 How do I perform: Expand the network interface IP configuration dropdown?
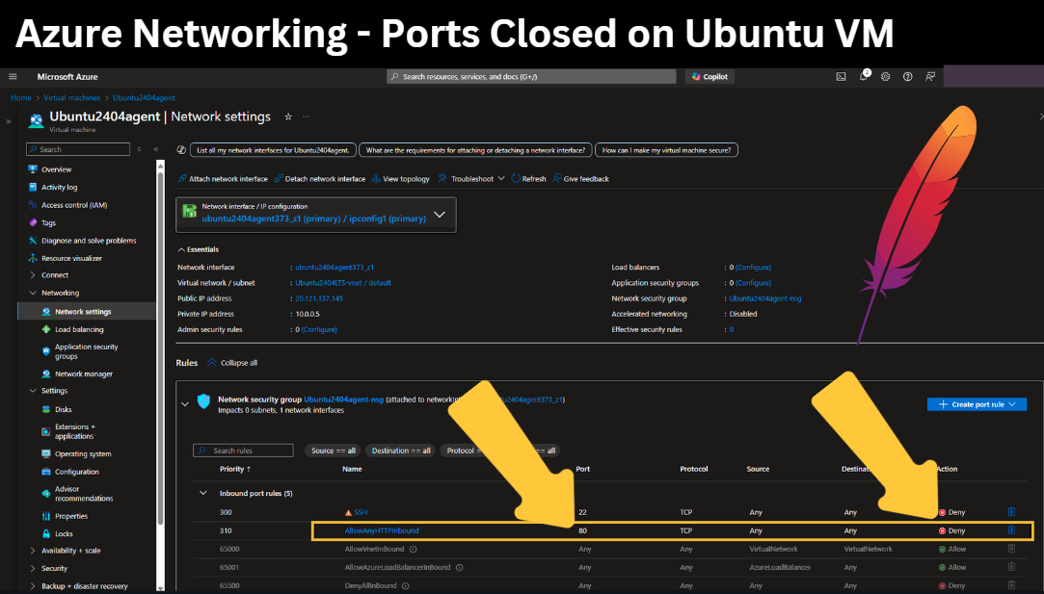[440, 214]
